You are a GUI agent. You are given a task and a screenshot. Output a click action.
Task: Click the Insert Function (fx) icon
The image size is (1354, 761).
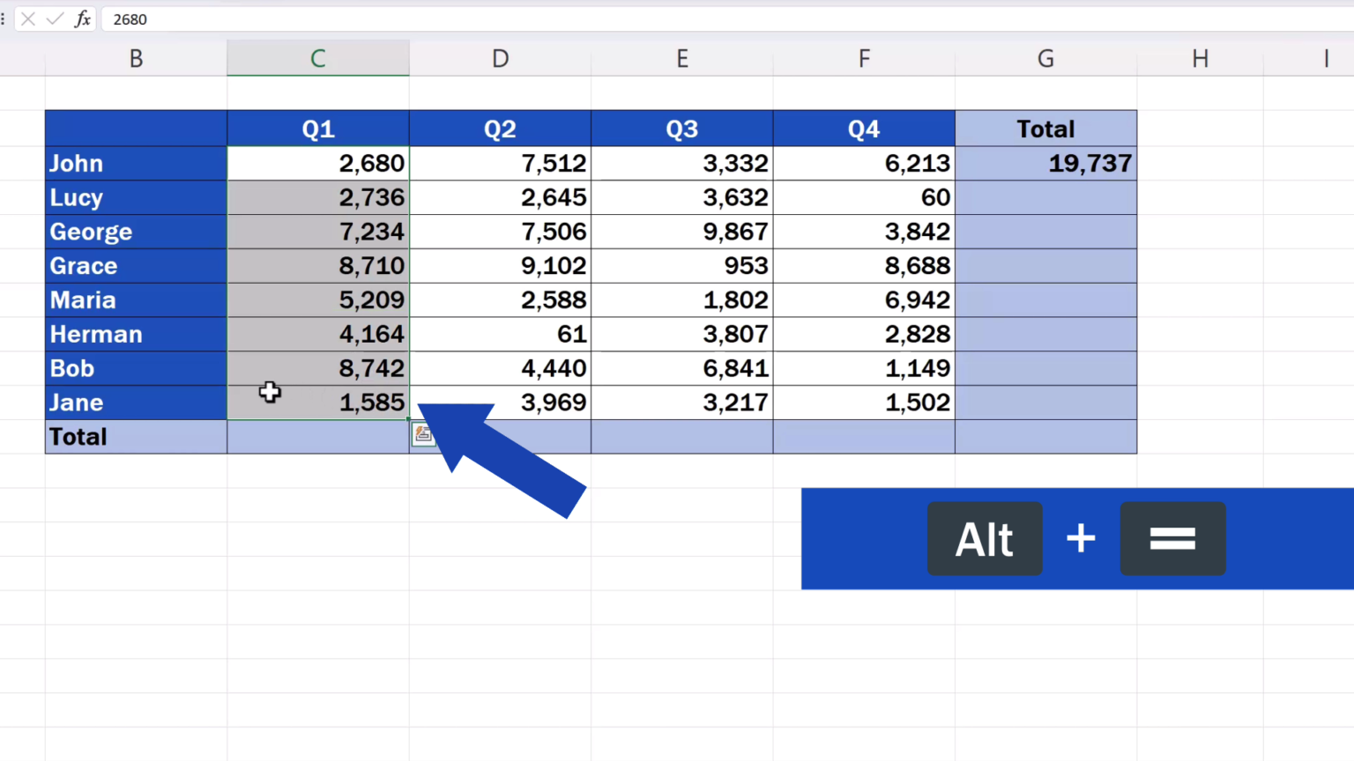click(x=82, y=18)
